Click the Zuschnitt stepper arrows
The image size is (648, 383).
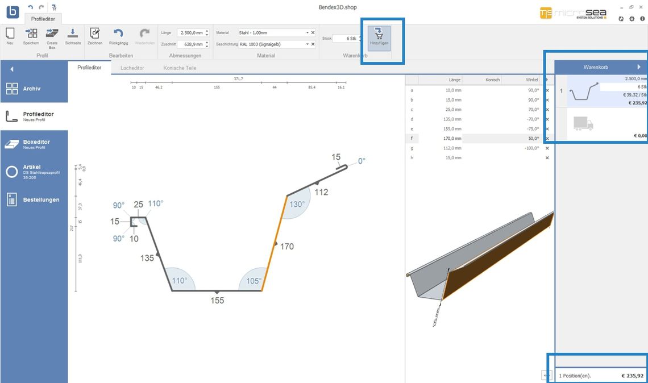[x=207, y=44]
